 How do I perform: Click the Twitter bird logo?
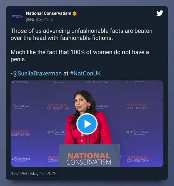point(159,13)
